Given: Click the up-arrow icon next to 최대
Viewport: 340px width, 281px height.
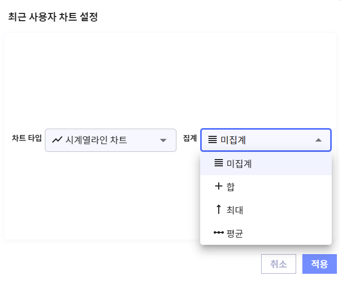Looking at the screenshot, I should (x=218, y=210).
